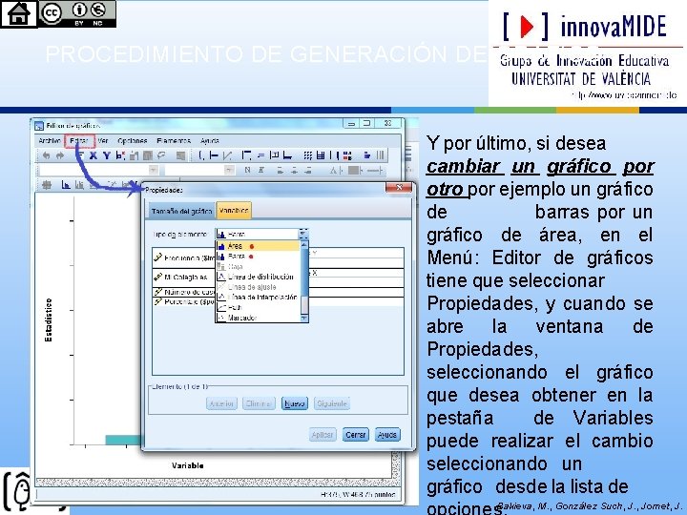Click the lasso selection icon in the toolbar
The width and height of the screenshot is (687, 515).
[x=161, y=155]
